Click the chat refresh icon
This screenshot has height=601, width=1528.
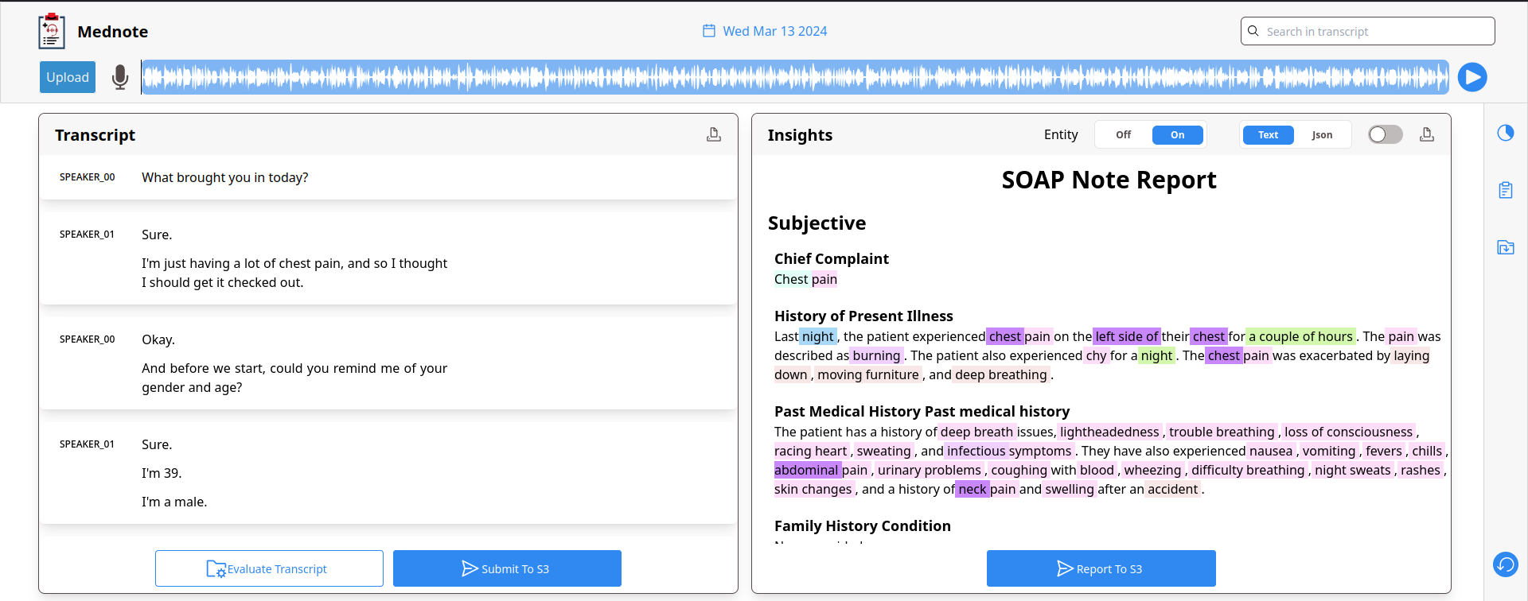(1506, 564)
